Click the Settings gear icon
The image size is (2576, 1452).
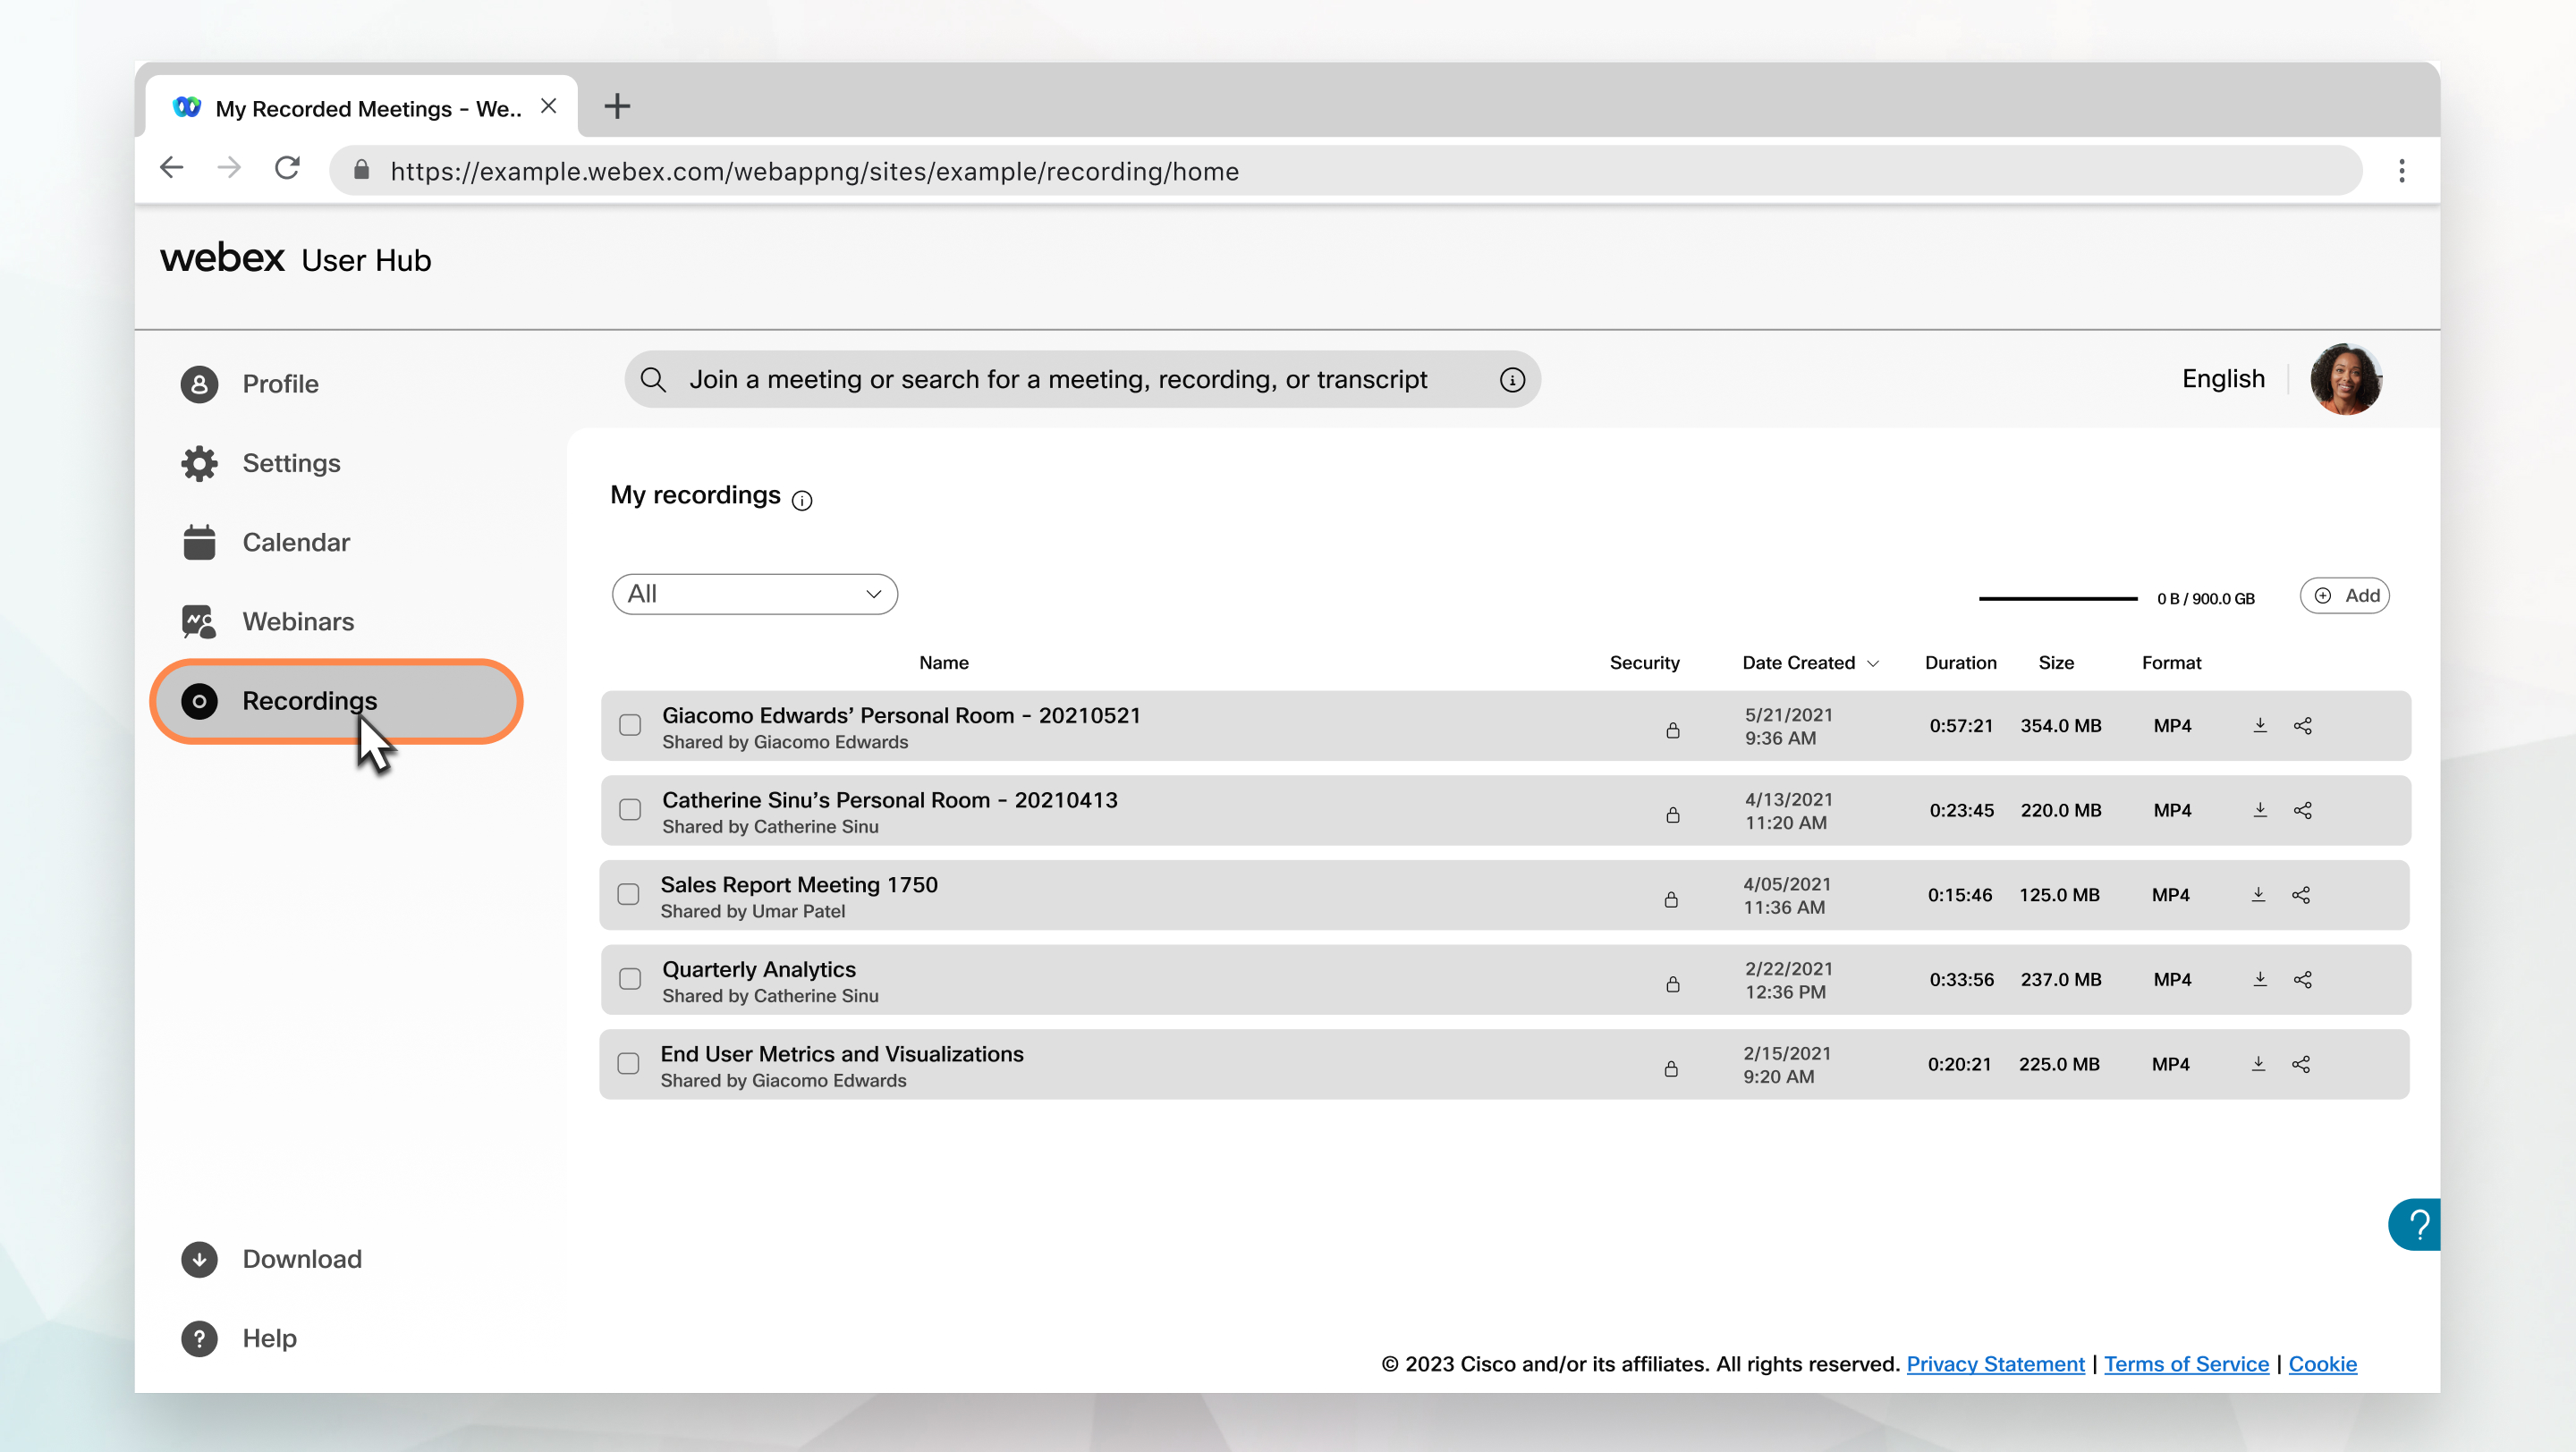tap(199, 463)
